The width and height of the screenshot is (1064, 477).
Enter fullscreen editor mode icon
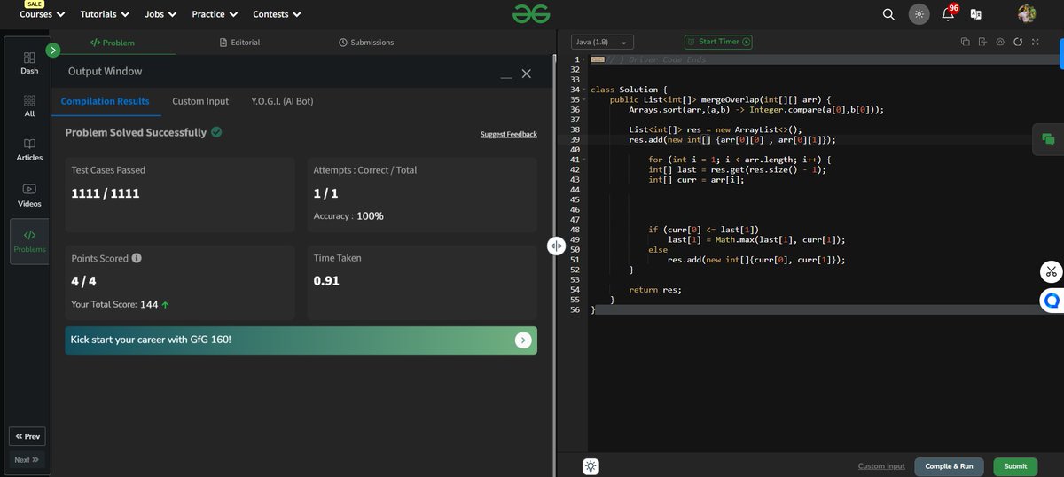(1034, 42)
